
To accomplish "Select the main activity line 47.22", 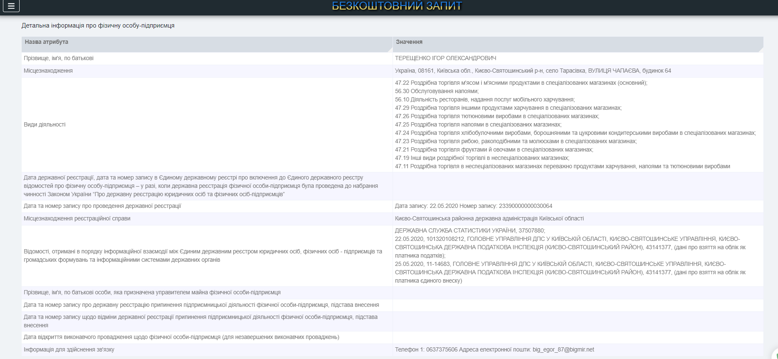I will pyautogui.click(x=521, y=83).
